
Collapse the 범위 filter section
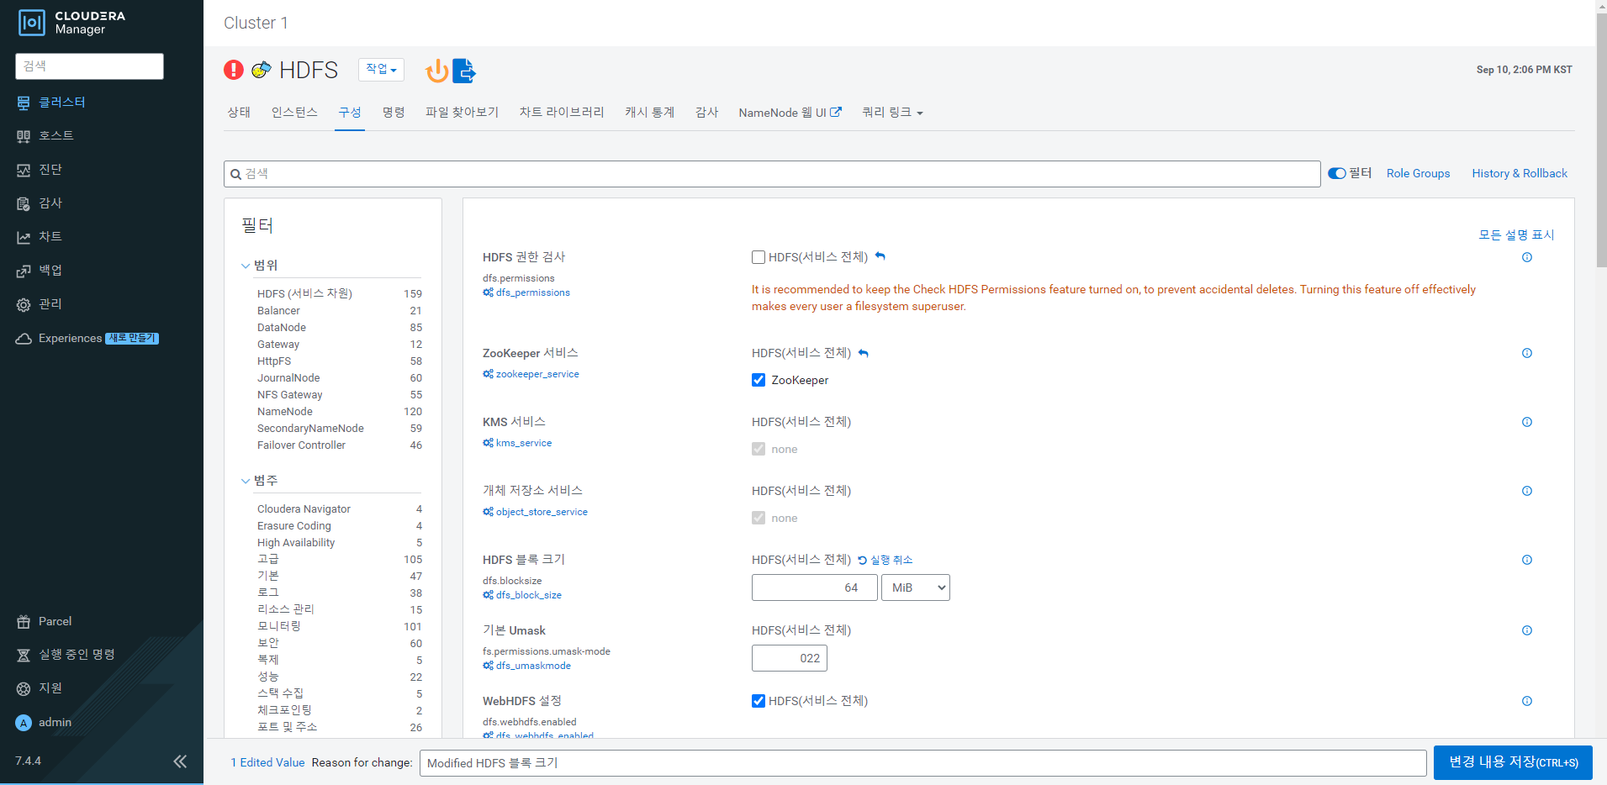(260, 265)
